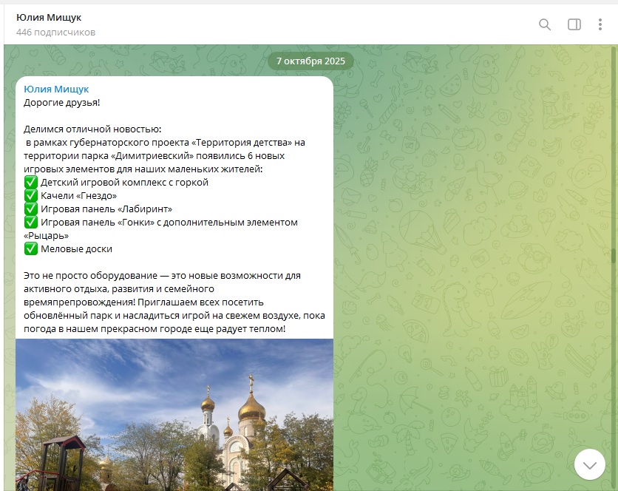The image size is (618, 491).
Task: Click the sender name Юлия Мищук in the message
Action: click(x=56, y=89)
